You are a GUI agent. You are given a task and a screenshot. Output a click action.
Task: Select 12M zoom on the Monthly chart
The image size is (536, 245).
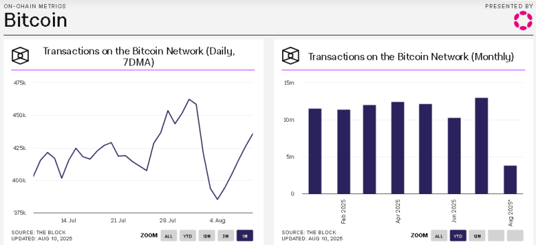[477, 236]
